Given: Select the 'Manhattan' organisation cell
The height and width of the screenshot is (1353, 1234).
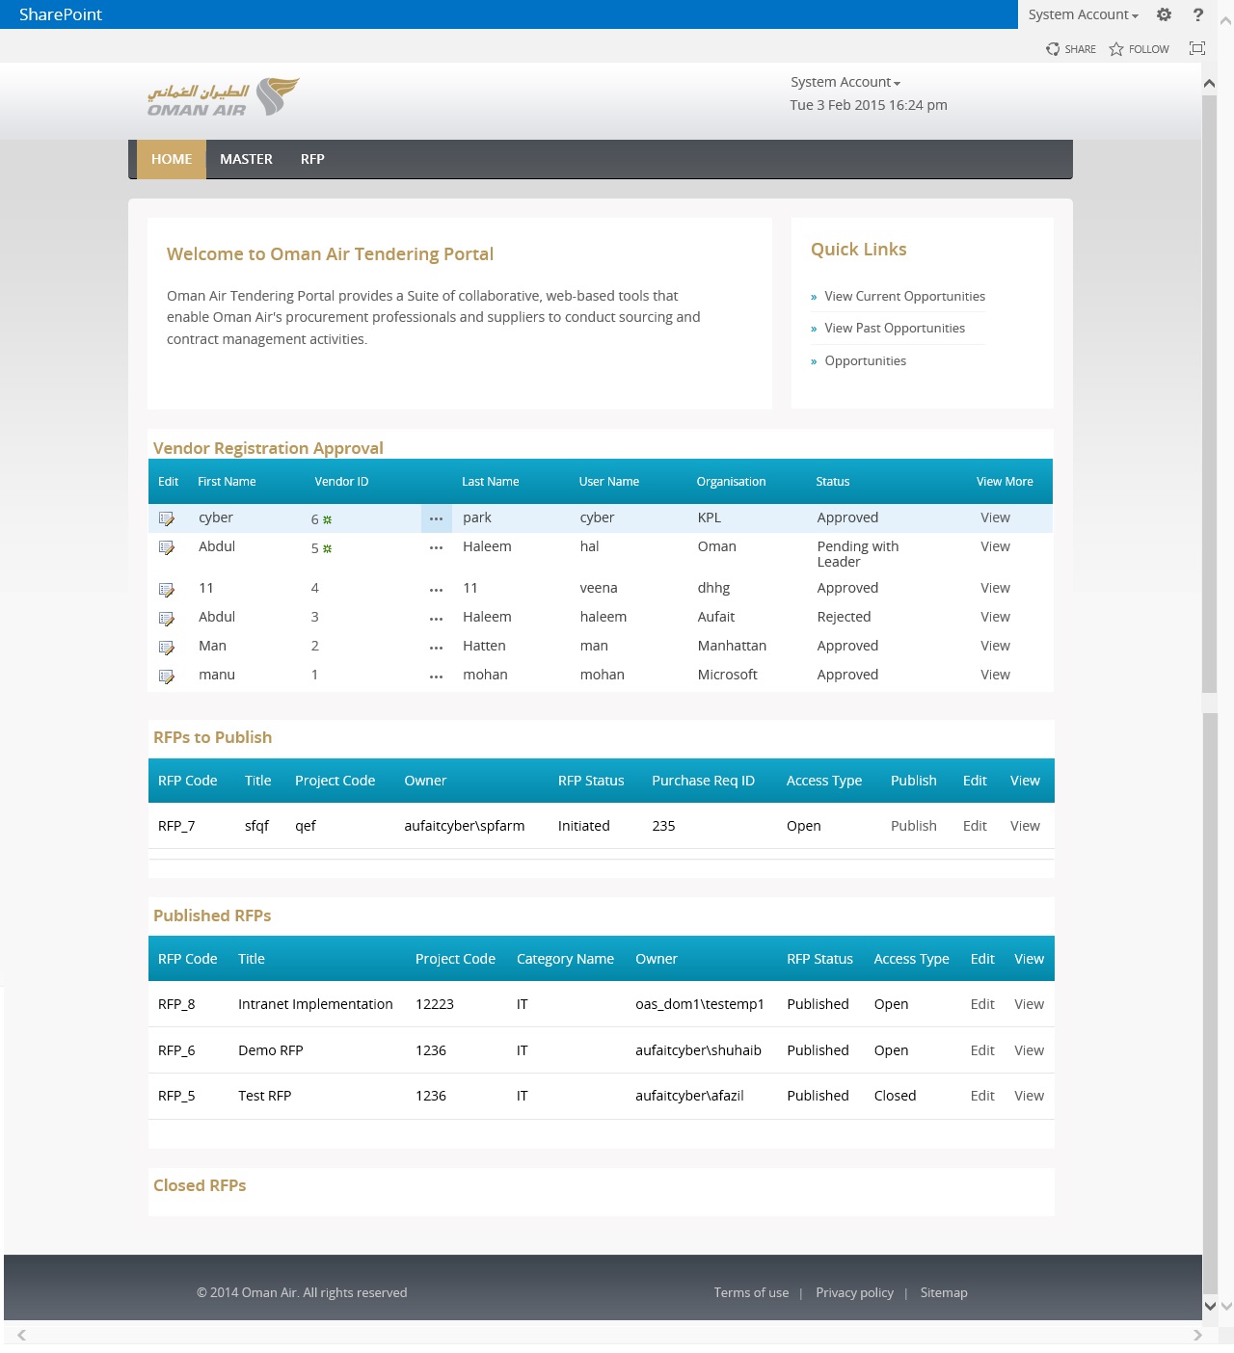Looking at the screenshot, I should click(732, 646).
